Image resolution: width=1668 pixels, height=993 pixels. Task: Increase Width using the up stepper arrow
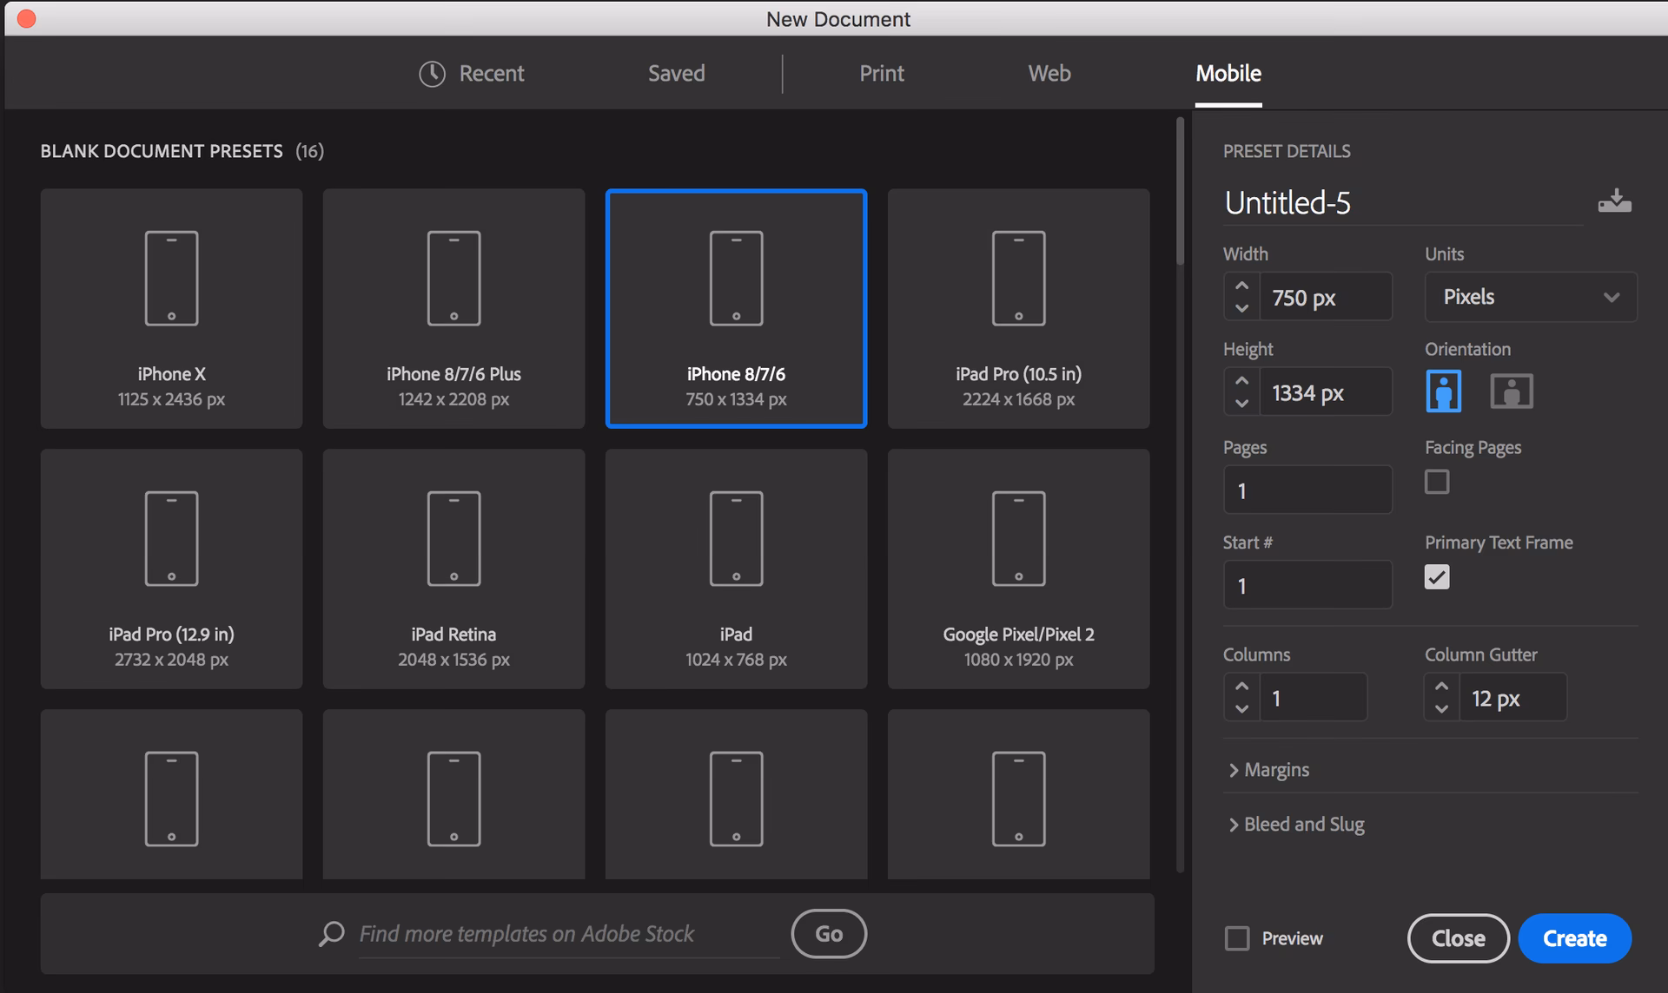[x=1241, y=285]
